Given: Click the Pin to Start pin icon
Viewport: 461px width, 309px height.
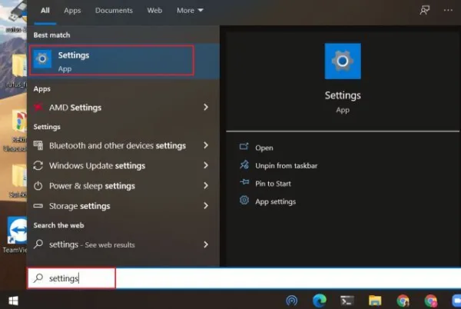Looking at the screenshot, I should point(244,183).
